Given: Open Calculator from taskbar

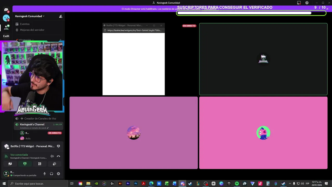Looking at the screenshot, I should click(x=268, y=184).
